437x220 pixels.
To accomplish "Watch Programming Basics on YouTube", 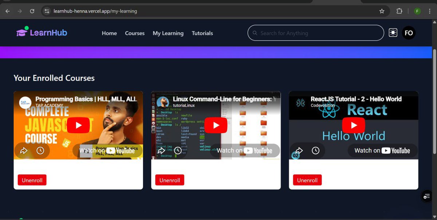I will tap(107, 150).
